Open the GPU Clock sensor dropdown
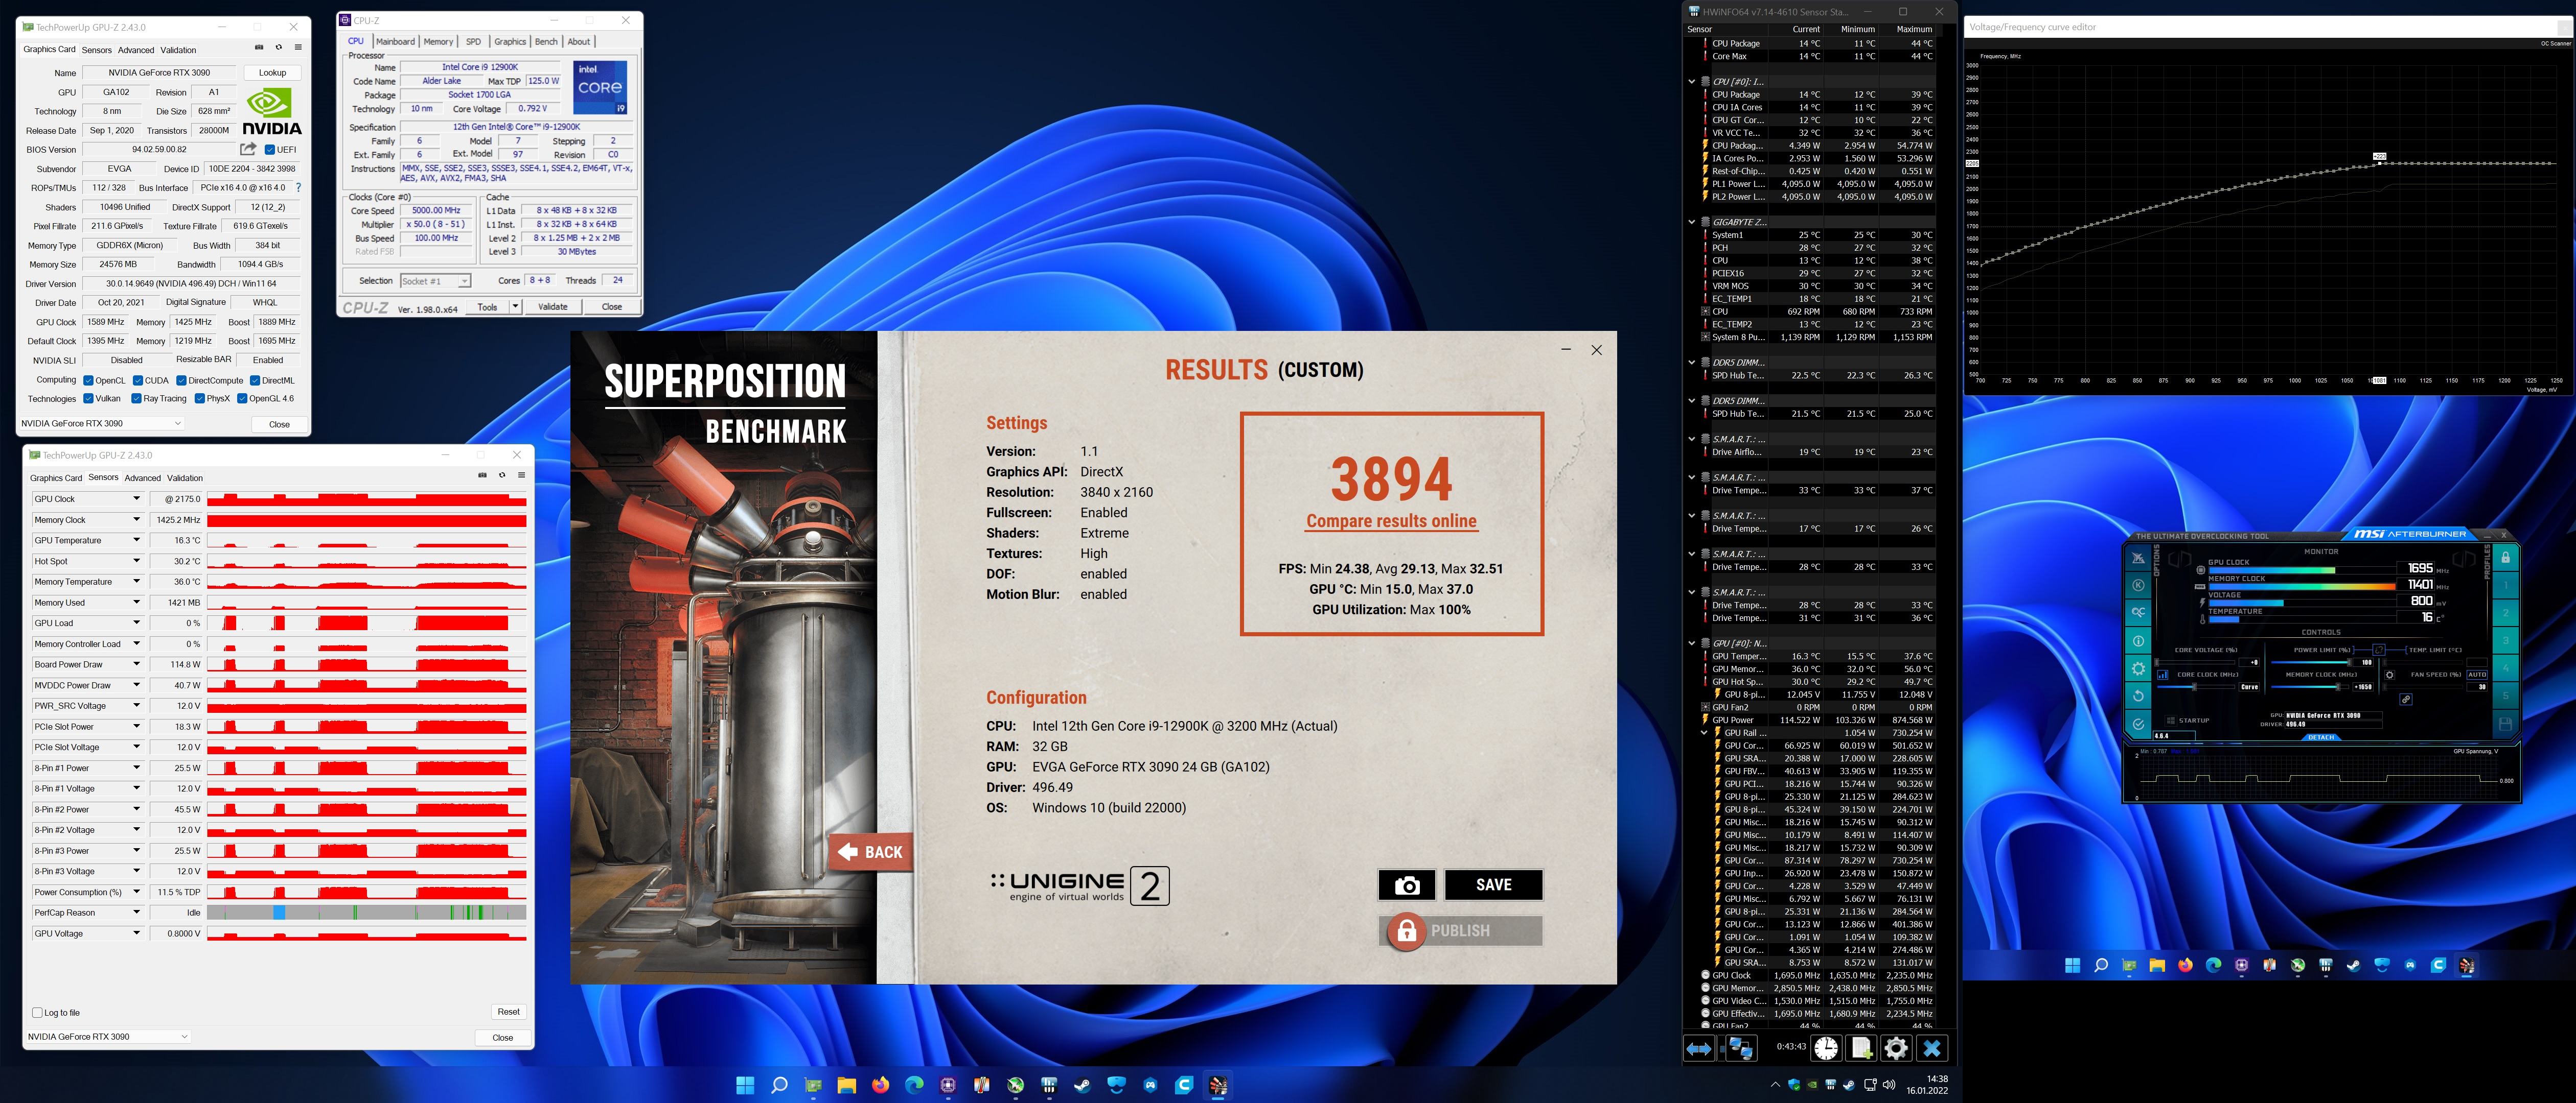This screenshot has height=1103, width=2576. point(136,498)
